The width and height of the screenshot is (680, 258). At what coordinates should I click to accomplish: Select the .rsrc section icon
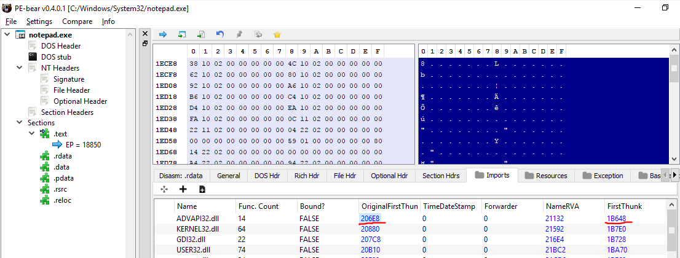coord(45,189)
